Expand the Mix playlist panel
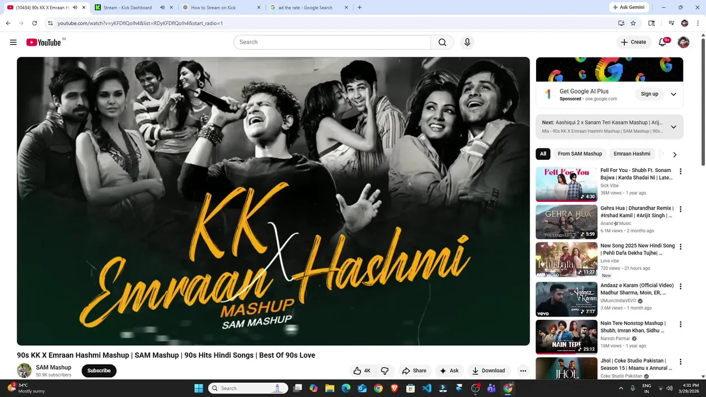 click(x=673, y=127)
